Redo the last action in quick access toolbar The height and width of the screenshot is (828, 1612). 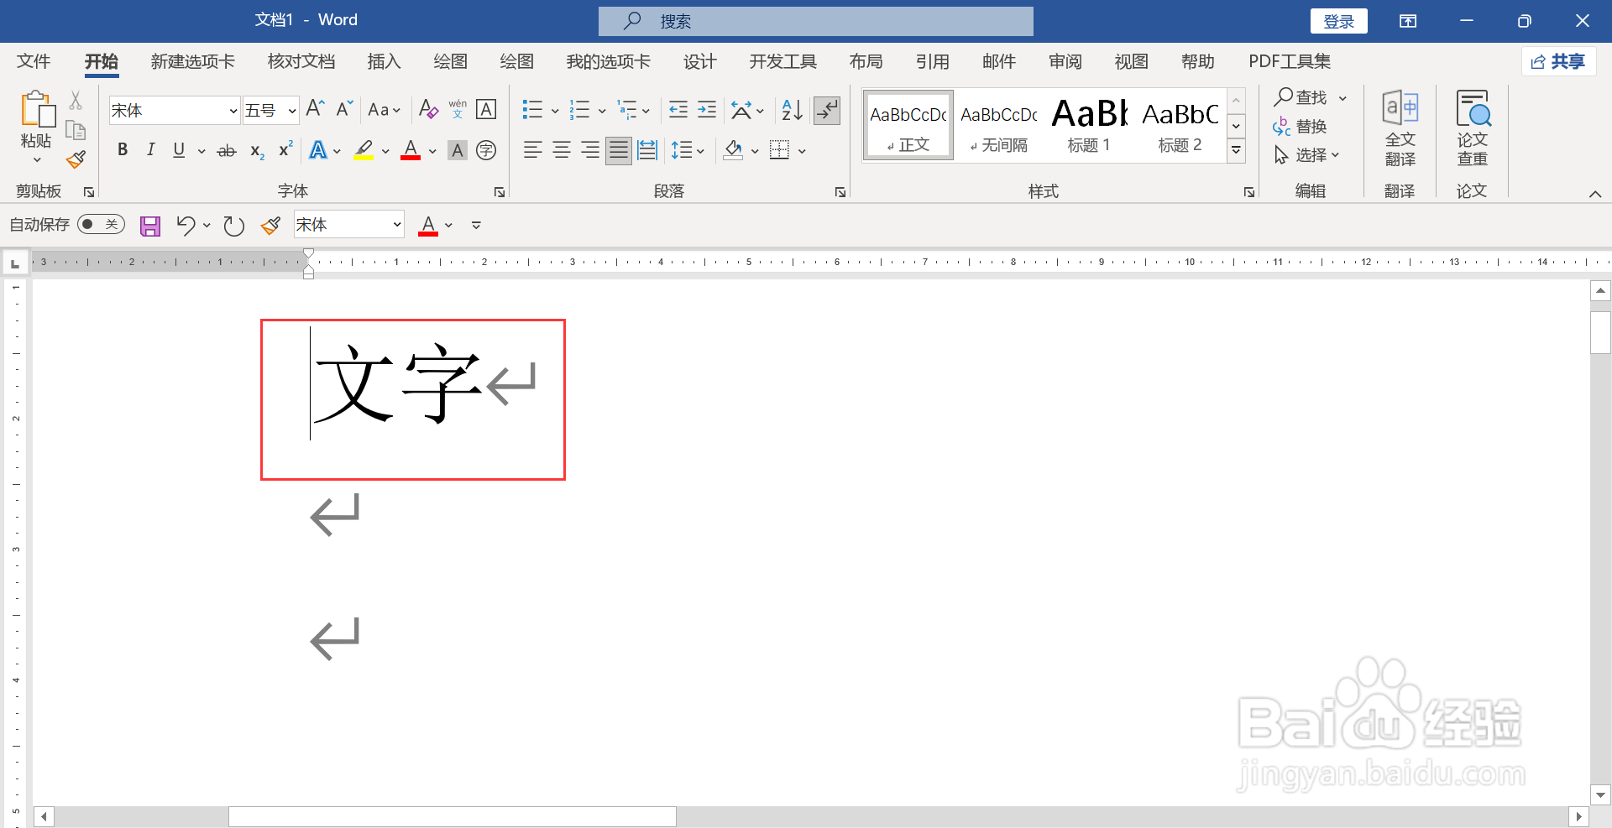233,225
